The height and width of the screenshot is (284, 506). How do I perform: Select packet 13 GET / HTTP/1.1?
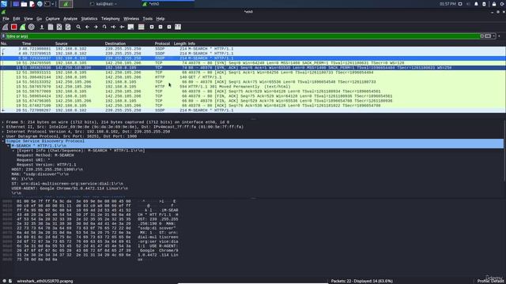tap(253, 77)
